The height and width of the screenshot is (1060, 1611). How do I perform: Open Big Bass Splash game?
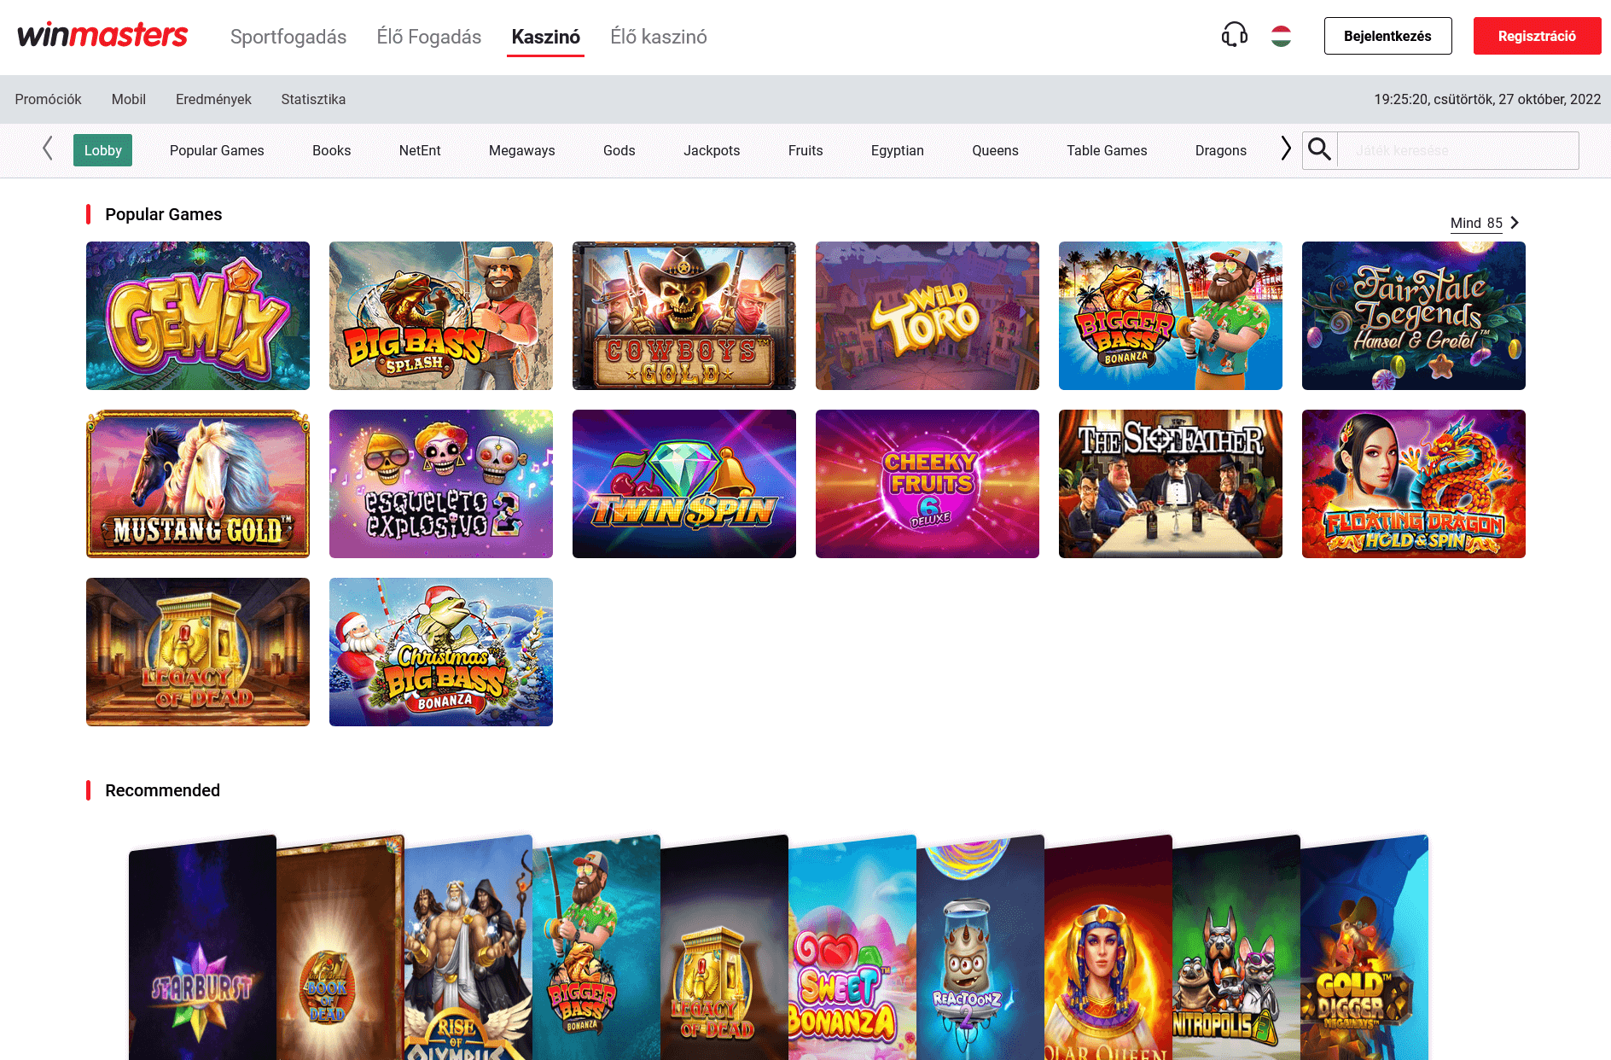441,316
